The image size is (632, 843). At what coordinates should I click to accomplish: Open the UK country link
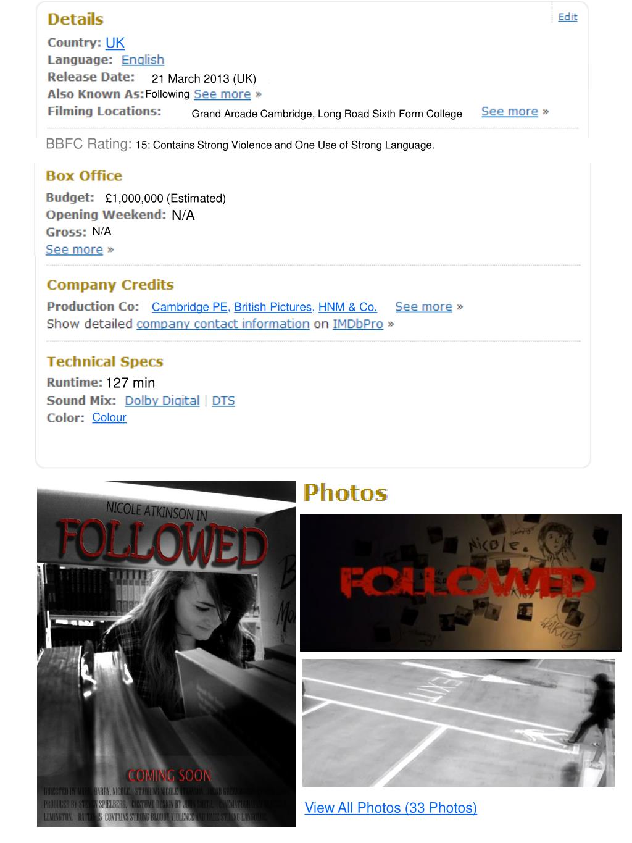click(115, 43)
